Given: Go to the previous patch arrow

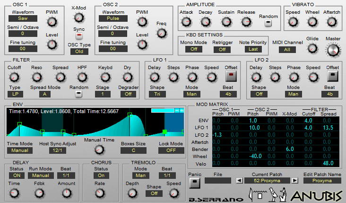Looking at the screenshot, I should tap(239, 181).
